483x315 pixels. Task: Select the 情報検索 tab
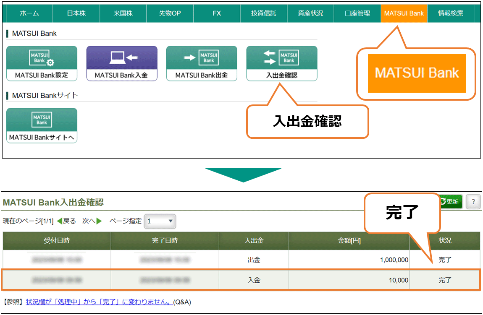tap(451, 13)
